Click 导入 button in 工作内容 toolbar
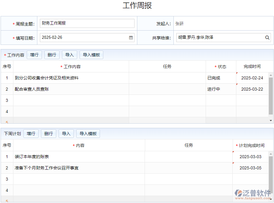The width and height of the screenshot is (274, 203). click(70, 55)
